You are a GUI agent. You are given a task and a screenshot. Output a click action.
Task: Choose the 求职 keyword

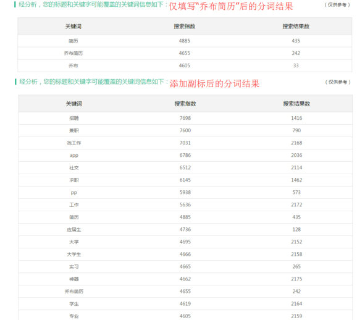[73, 180]
